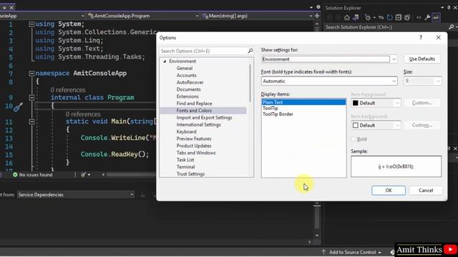This screenshot has height=257, width=458.
Task: Click the Options dialog help question mark
Action: coord(421,37)
